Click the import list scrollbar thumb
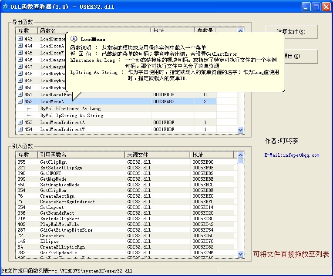 tap(240, 162)
